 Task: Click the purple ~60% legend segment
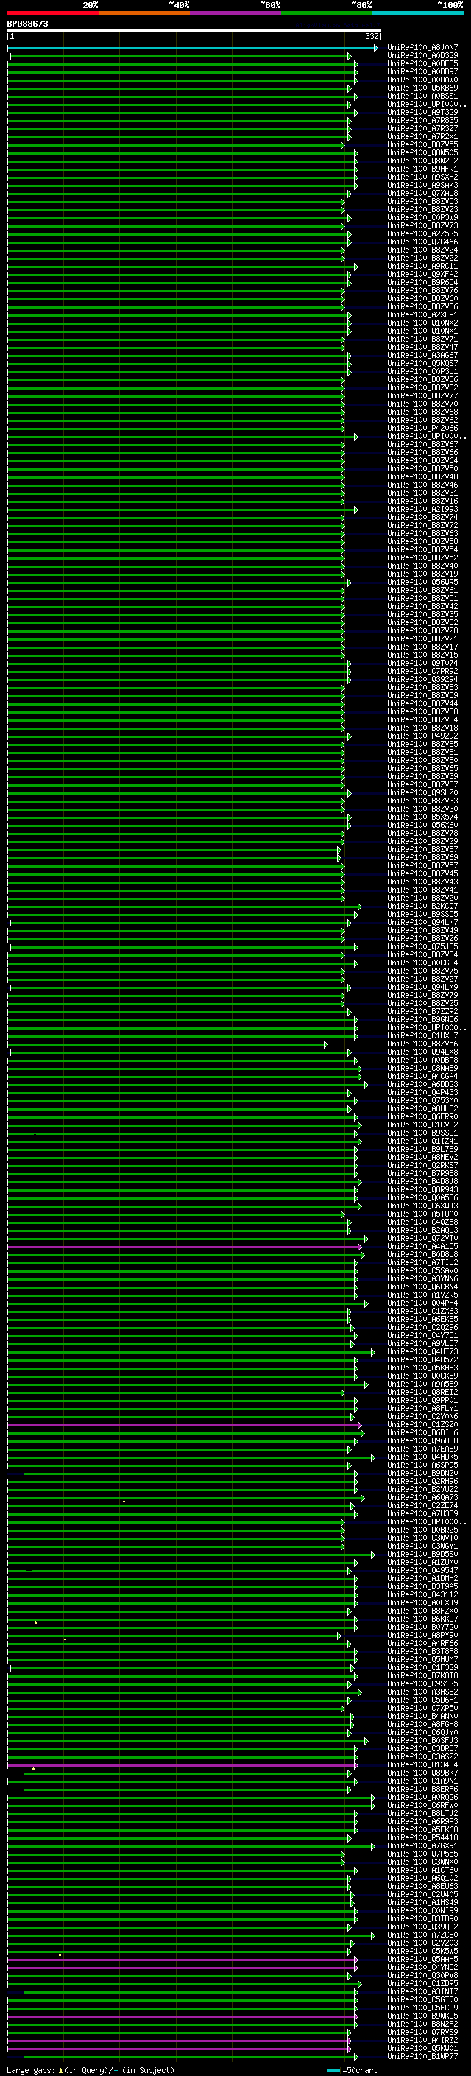[236, 13]
